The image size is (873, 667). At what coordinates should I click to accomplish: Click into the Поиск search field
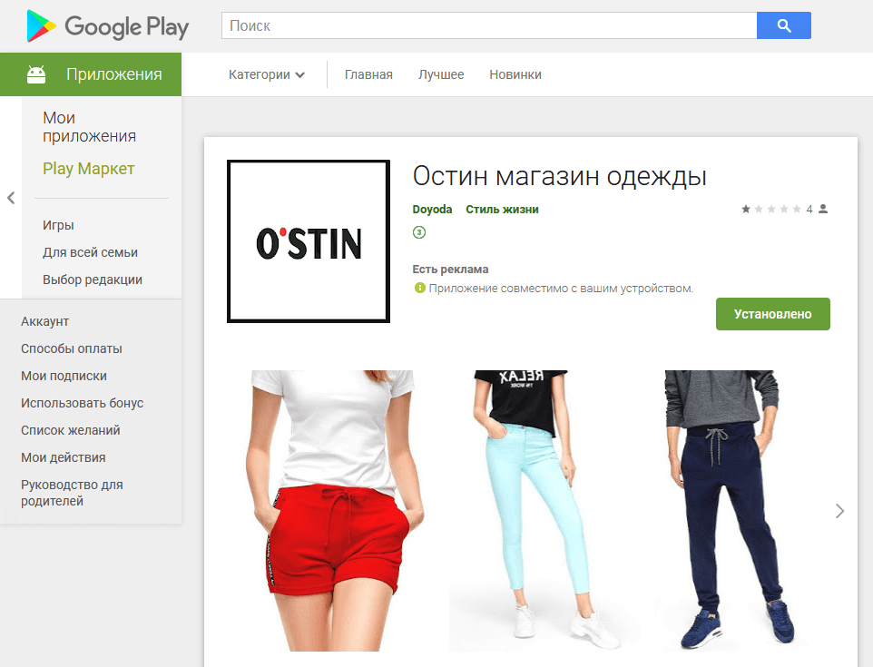click(489, 25)
